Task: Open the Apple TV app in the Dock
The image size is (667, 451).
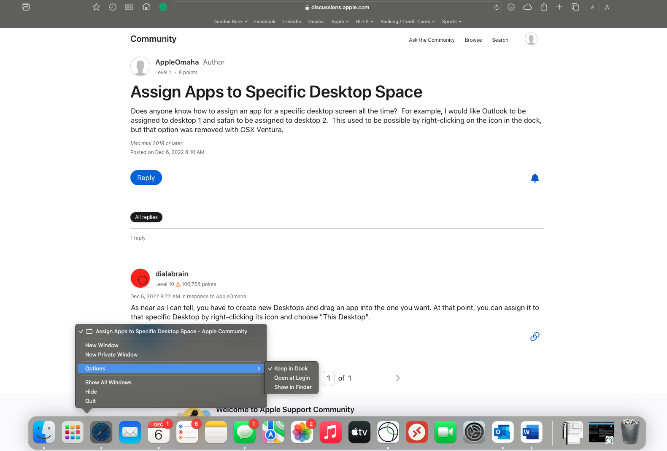Action: point(359,432)
